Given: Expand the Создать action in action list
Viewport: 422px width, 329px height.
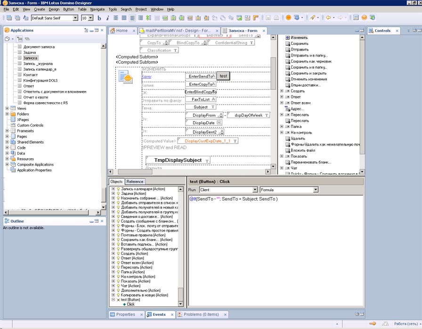Looking at the screenshot, I should 282,91.
